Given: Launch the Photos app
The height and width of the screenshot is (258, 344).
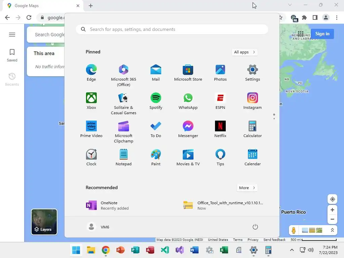Looking at the screenshot, I should click(x=220, y=73).
